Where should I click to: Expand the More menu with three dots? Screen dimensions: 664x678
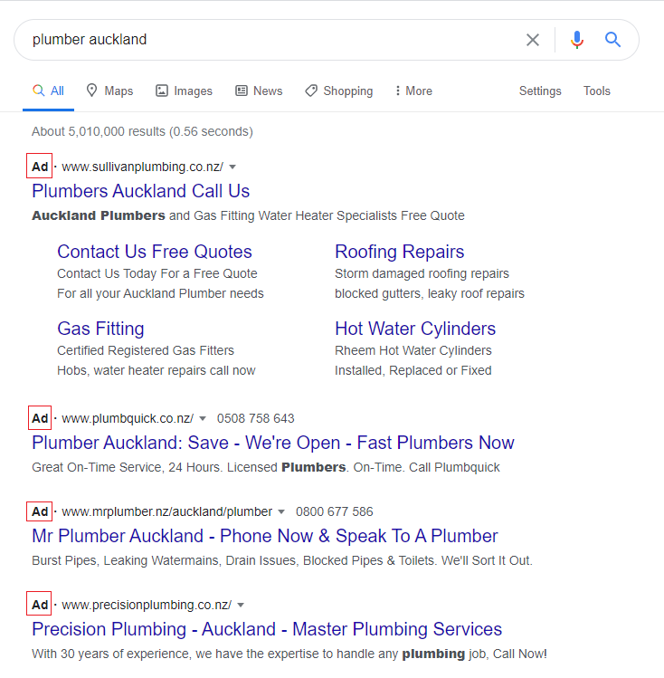[x=413, y=91]
